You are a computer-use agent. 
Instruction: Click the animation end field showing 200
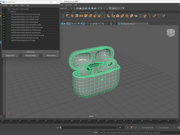pos(121,127)
